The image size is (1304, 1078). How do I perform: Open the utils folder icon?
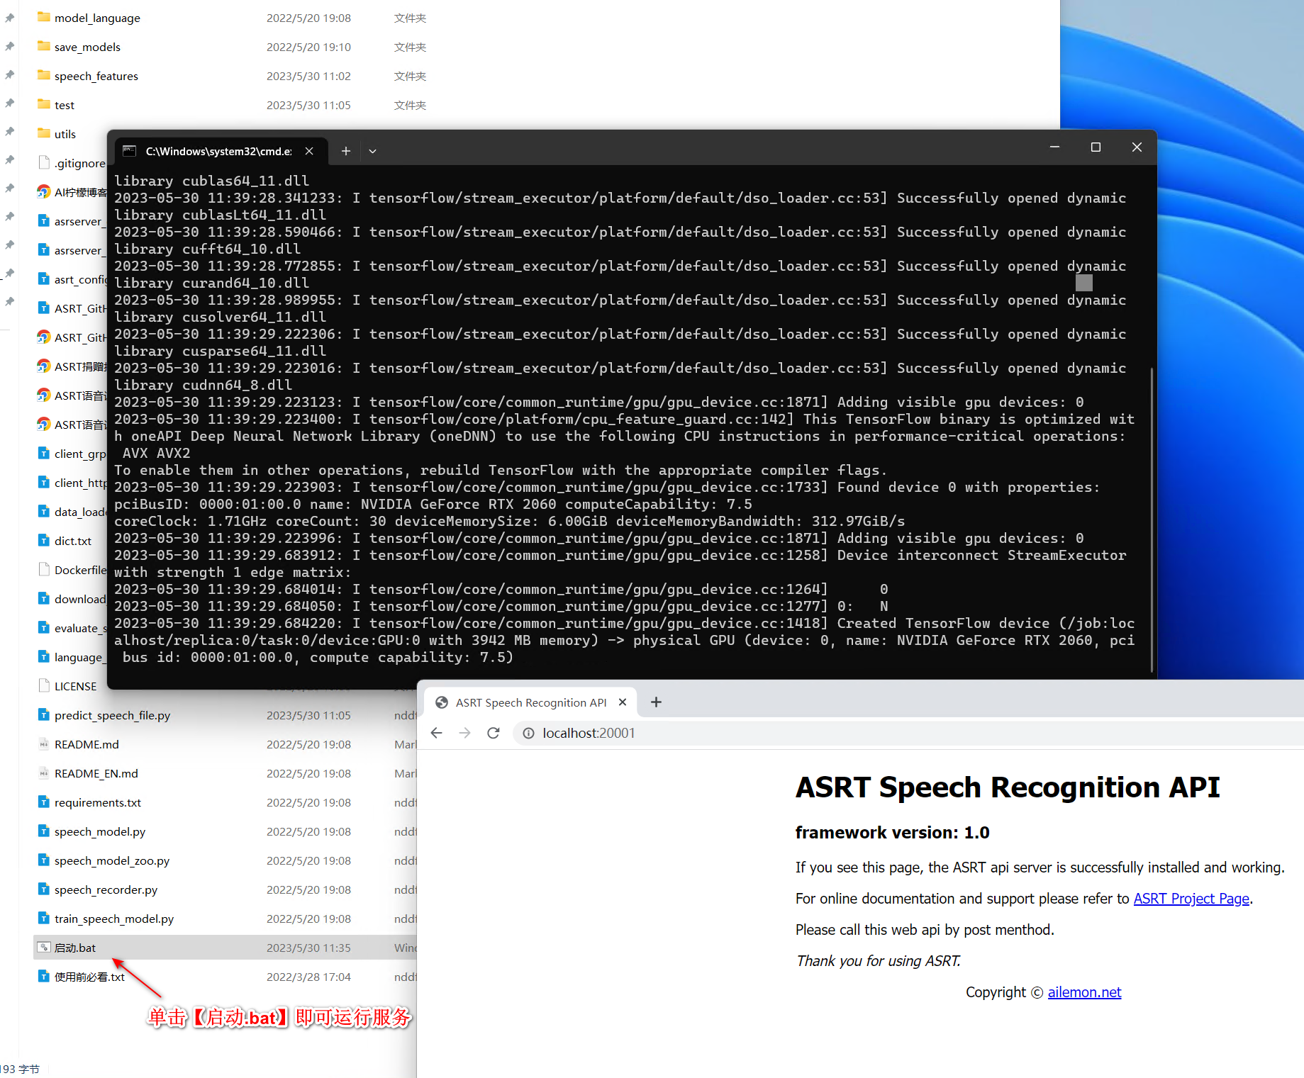coord(44,133)
